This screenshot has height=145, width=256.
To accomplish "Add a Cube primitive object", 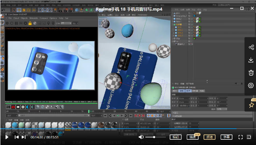I will (x=77, y=10).
